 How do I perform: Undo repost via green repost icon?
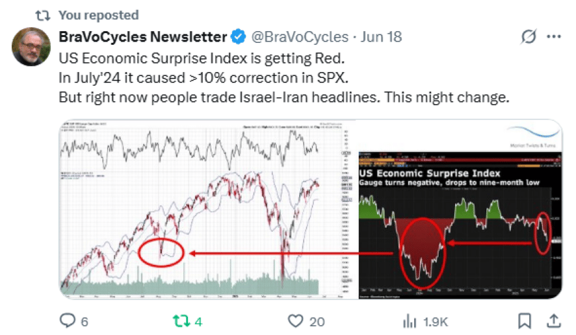pyautogui.click(x=181, y=321)
